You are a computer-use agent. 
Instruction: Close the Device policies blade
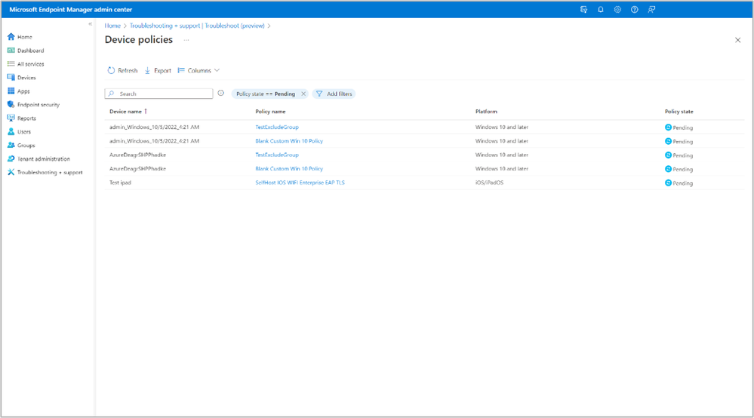[x=737, y=40]
